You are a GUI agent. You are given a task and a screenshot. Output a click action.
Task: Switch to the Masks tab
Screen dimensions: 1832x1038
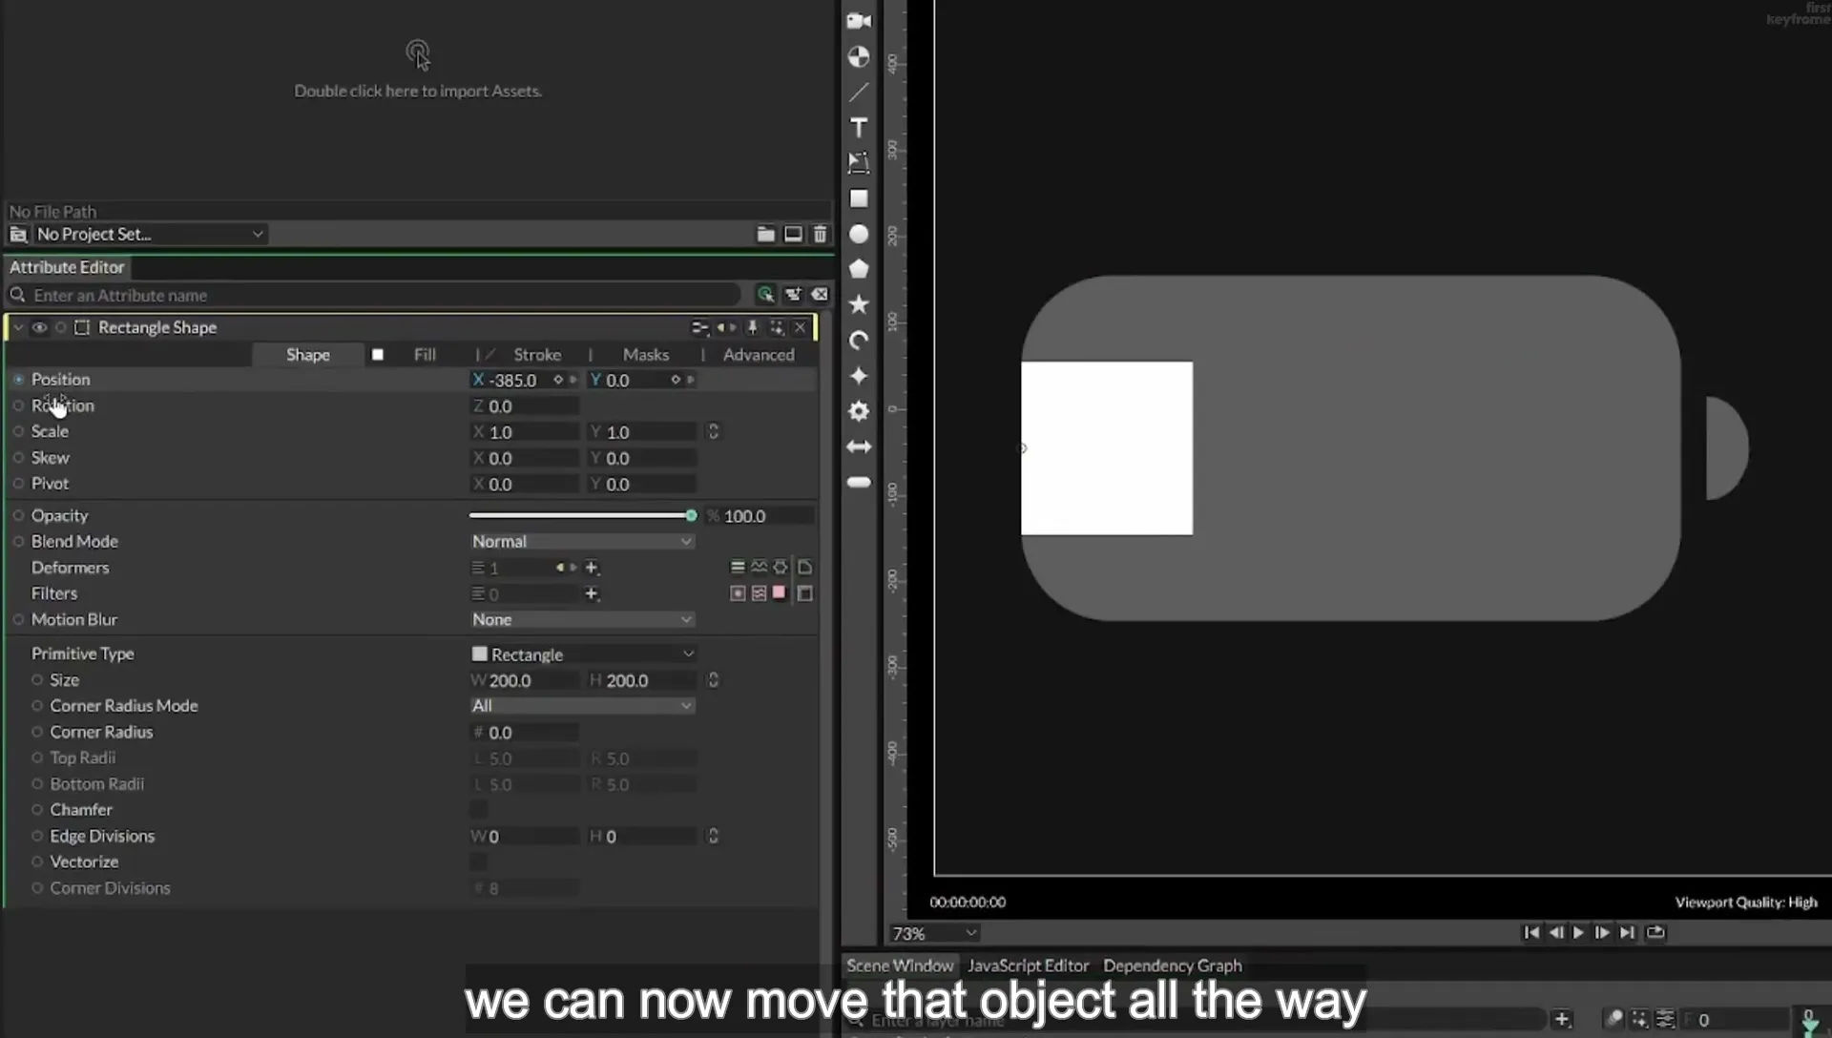(646, 355)
